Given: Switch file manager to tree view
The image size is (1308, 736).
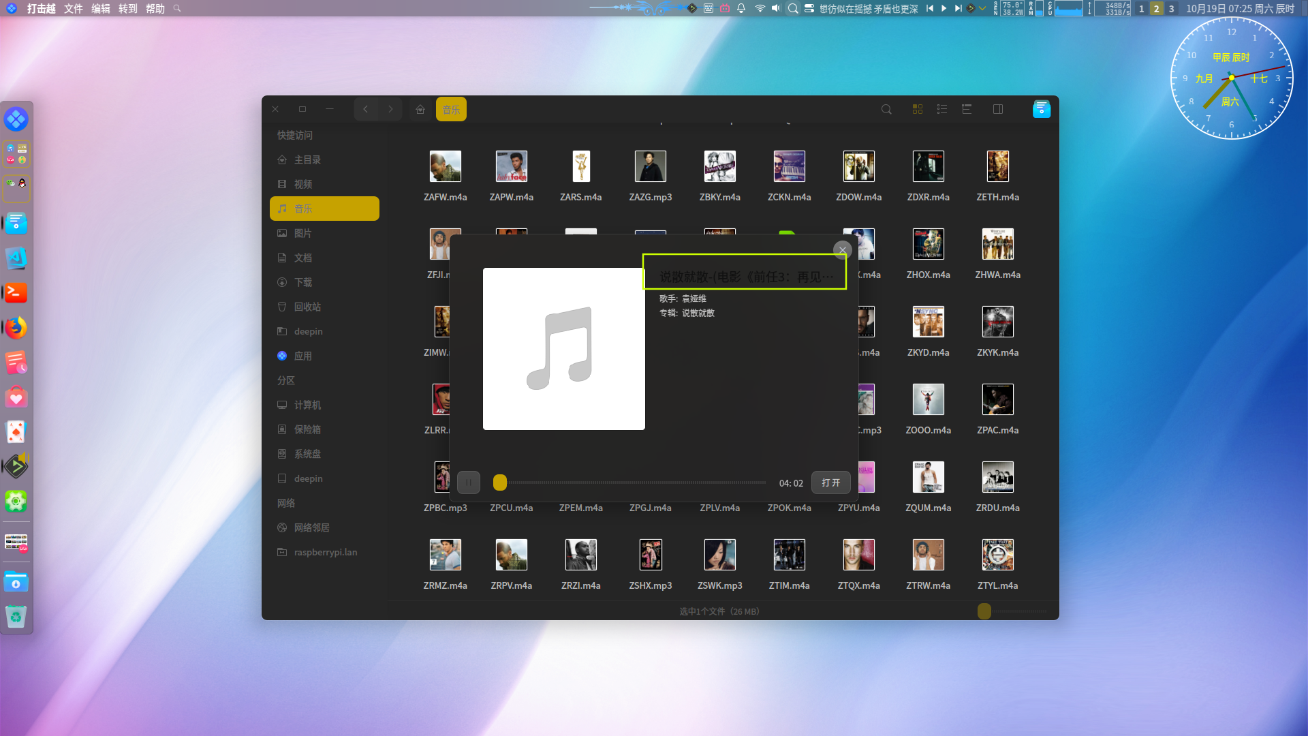Looking at the screenshot, I should 967,109.
